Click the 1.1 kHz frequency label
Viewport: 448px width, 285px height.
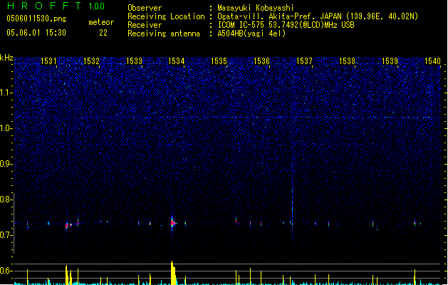tap(6, 93)
